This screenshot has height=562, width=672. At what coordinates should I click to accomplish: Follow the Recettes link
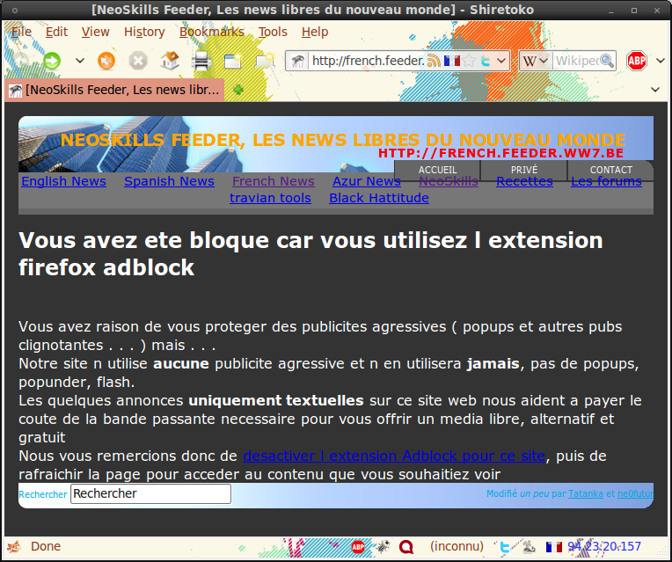pos(524,181)
